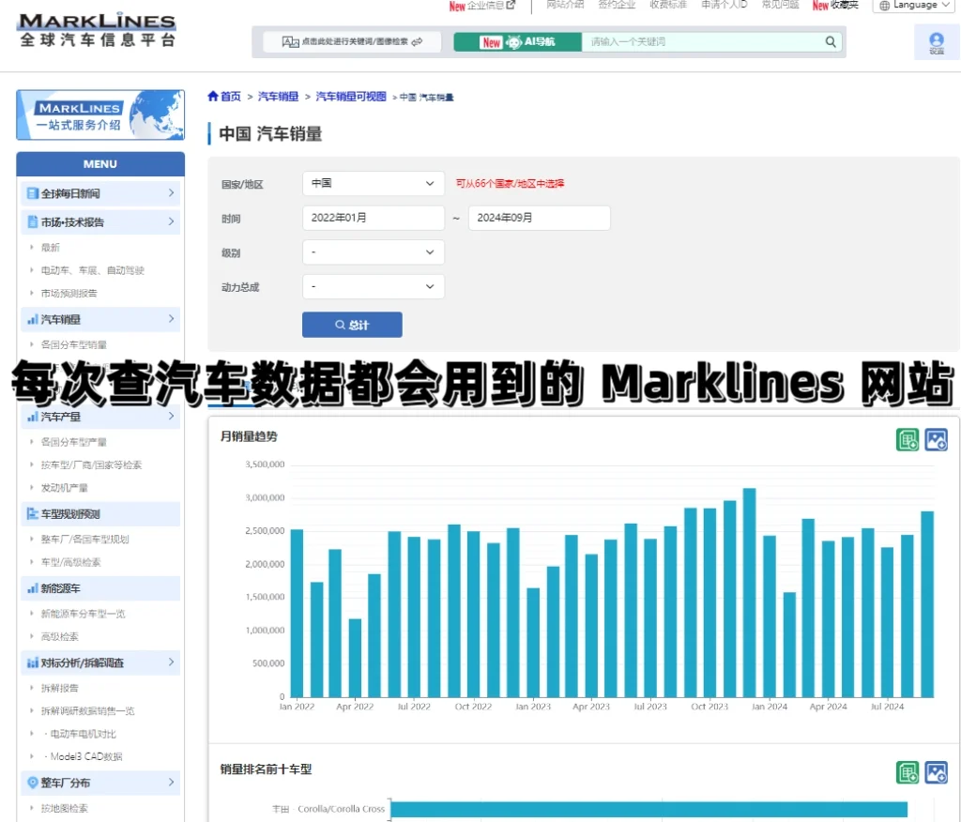The height and width of the screenshot is (822, 961).
Task: Click the end date field 2024年09月
Action: click(539, 218)
